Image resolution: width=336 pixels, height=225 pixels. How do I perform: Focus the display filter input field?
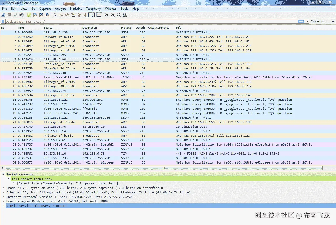(x=151, y=22)
